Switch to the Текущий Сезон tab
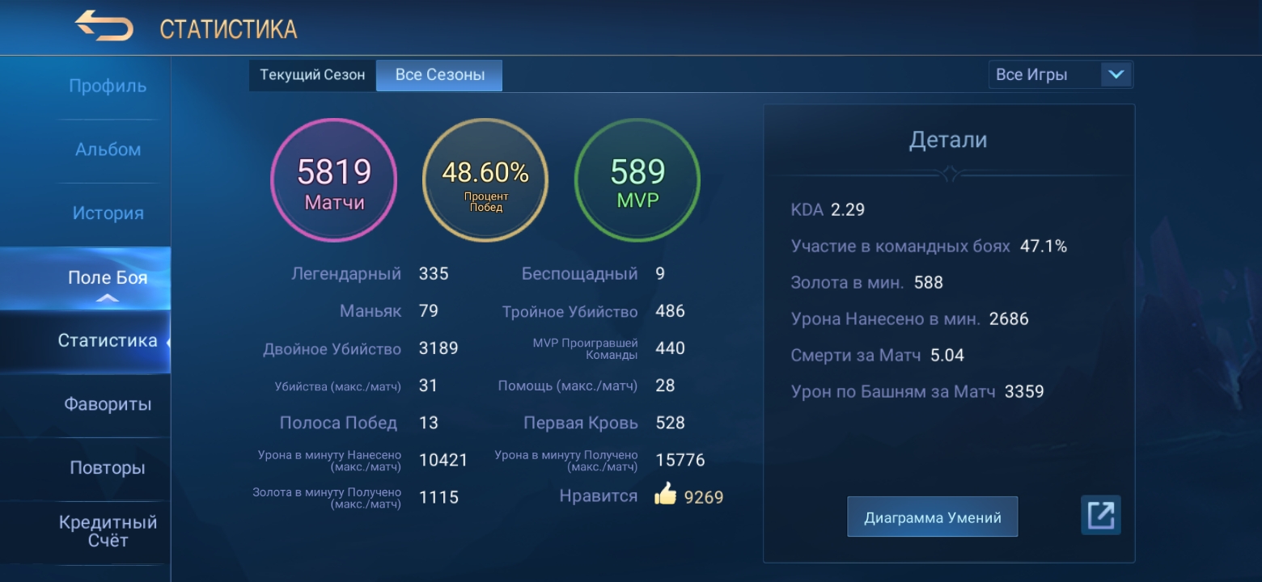Screen dimensions: 1262x582 312,75
